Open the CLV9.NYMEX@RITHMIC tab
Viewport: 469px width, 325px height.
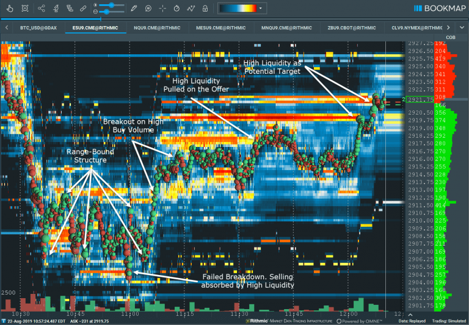pos(416,28)
